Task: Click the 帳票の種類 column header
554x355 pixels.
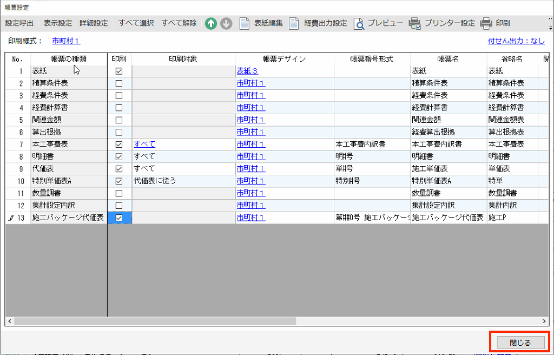Action: tap(69, 60)
